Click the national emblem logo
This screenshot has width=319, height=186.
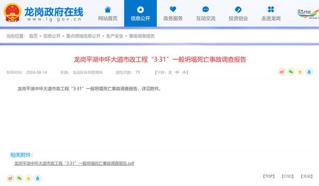12,13
